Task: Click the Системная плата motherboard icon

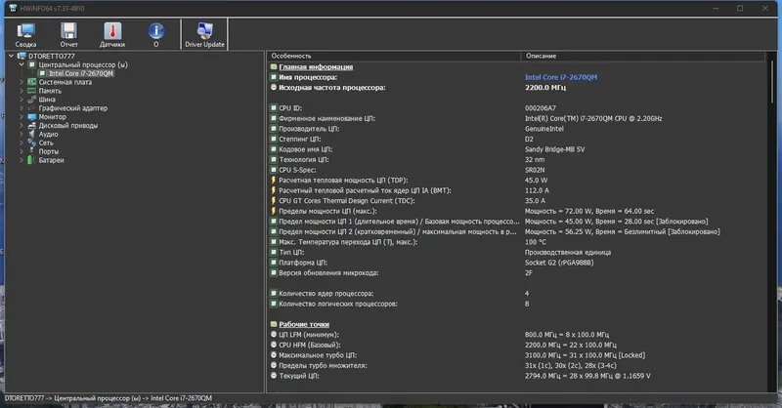Action: [x=32, y=82]
